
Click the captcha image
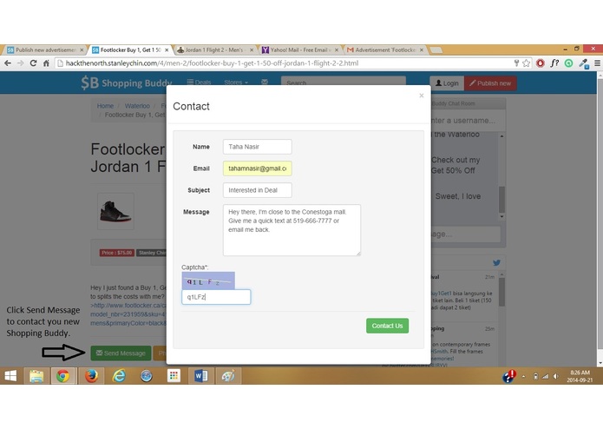208,280
